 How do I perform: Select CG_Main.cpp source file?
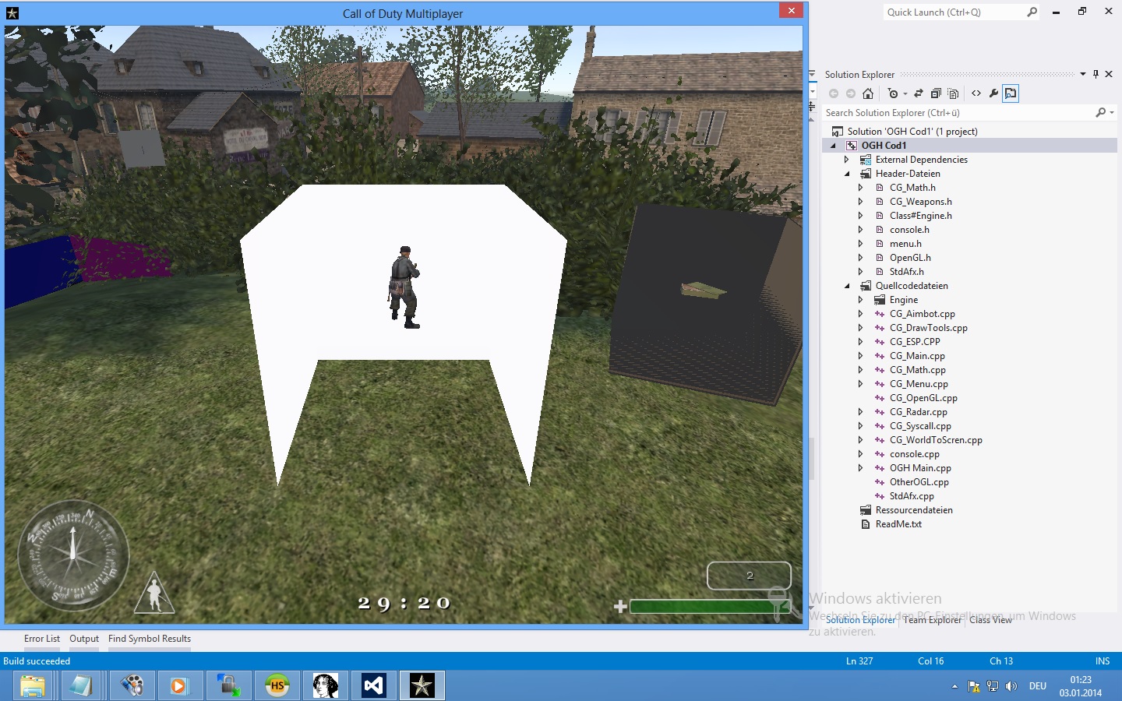917,356
